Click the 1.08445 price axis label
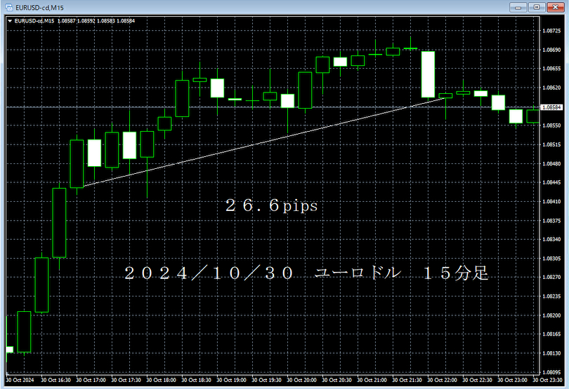Screen dimensions: 569x389 551,182
